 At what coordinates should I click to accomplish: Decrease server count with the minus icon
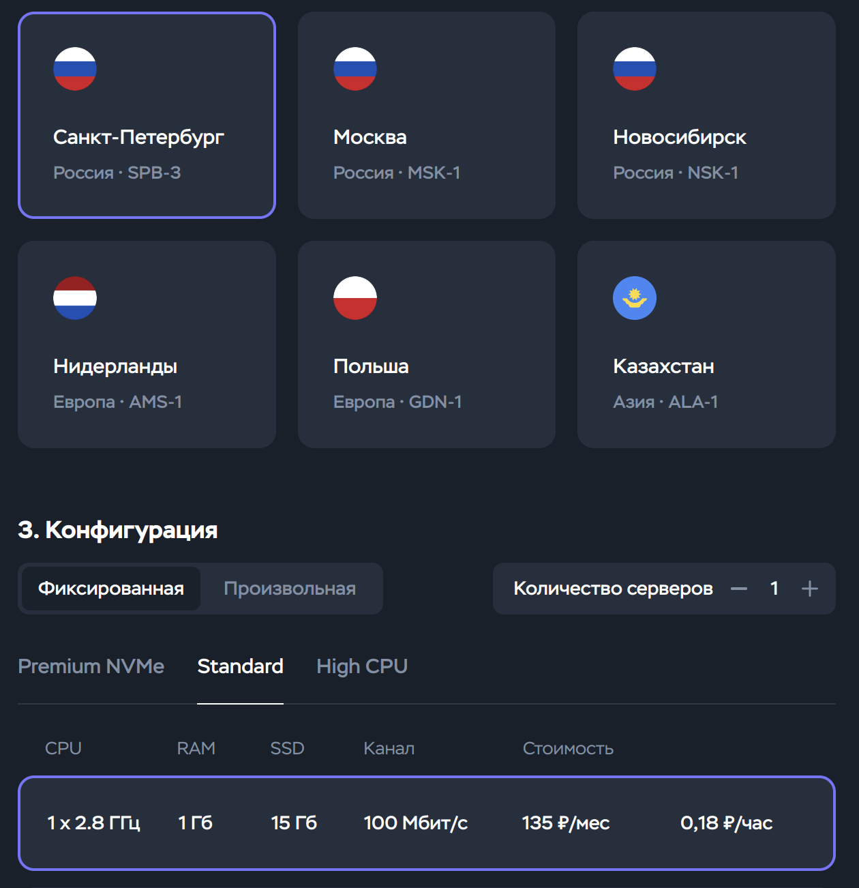[739, 589]
